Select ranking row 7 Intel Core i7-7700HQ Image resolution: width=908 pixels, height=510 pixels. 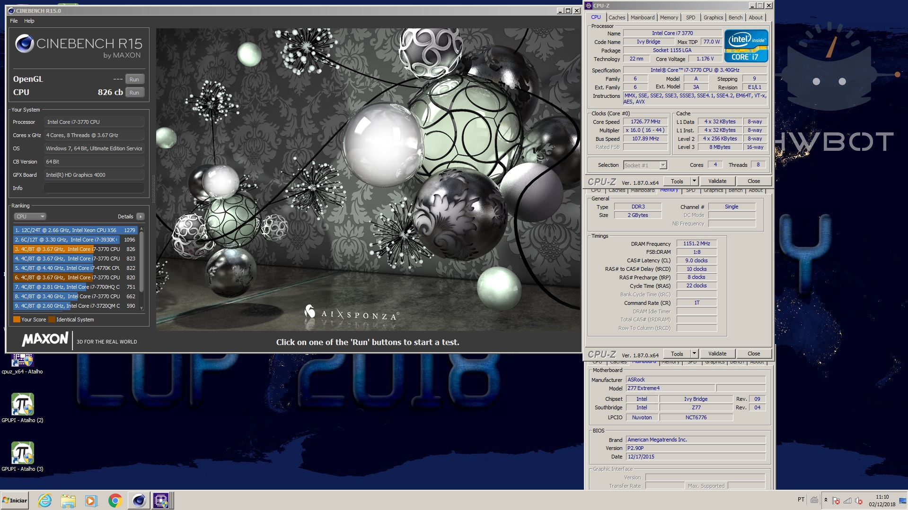(x=75, y=287)
